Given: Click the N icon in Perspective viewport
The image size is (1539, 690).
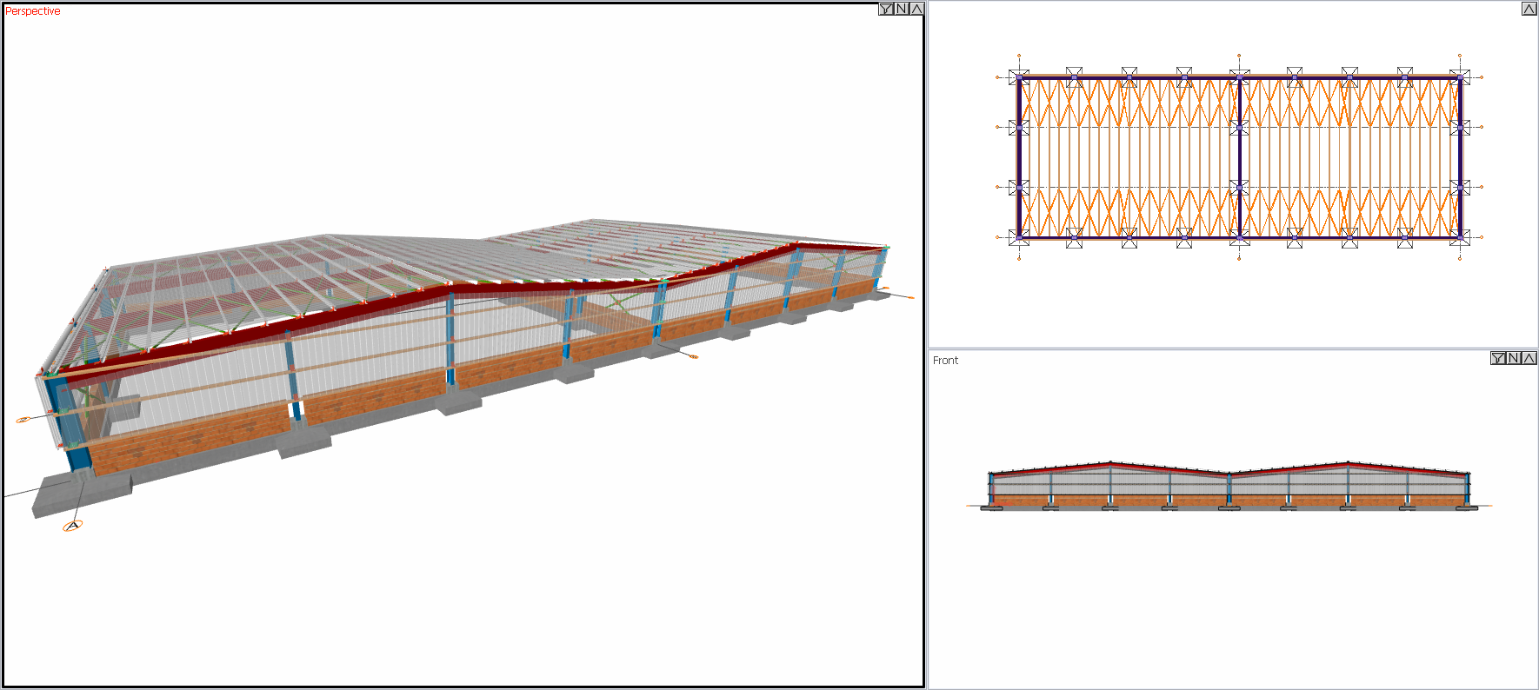Looking at the screenshot, I should point(902,9).
